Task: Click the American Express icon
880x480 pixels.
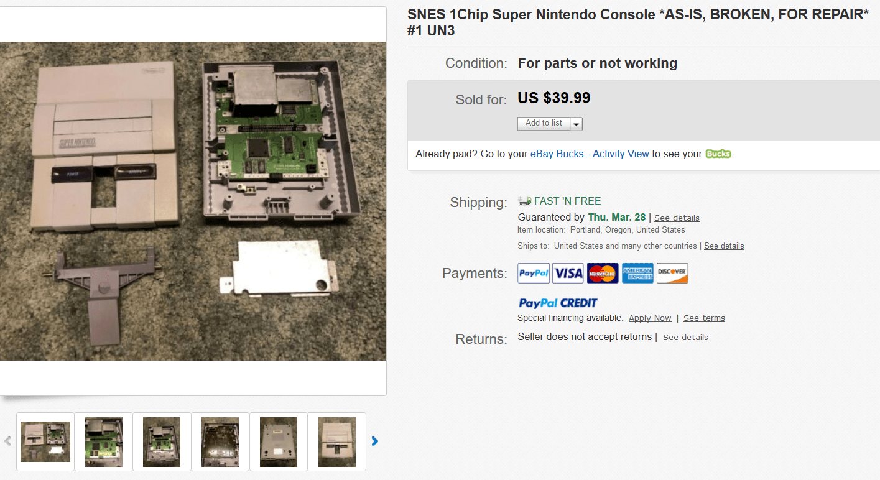Action: click(x=637, y=273)
